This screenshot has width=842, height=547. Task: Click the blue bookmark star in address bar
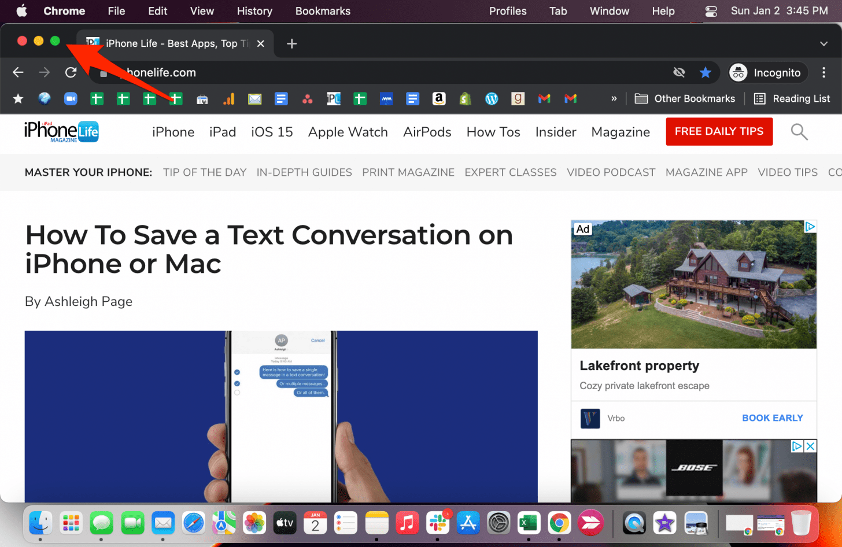coord(705,72)
